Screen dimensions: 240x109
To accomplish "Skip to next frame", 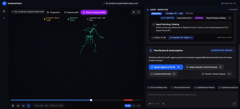I will pos(23,106).
